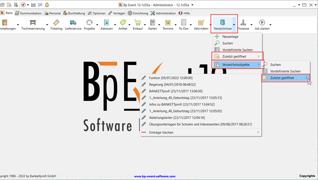This screenshot has height=180, width=318.
Task: Expand Einträge löschen submenu
Action: (x=258, y=132)
